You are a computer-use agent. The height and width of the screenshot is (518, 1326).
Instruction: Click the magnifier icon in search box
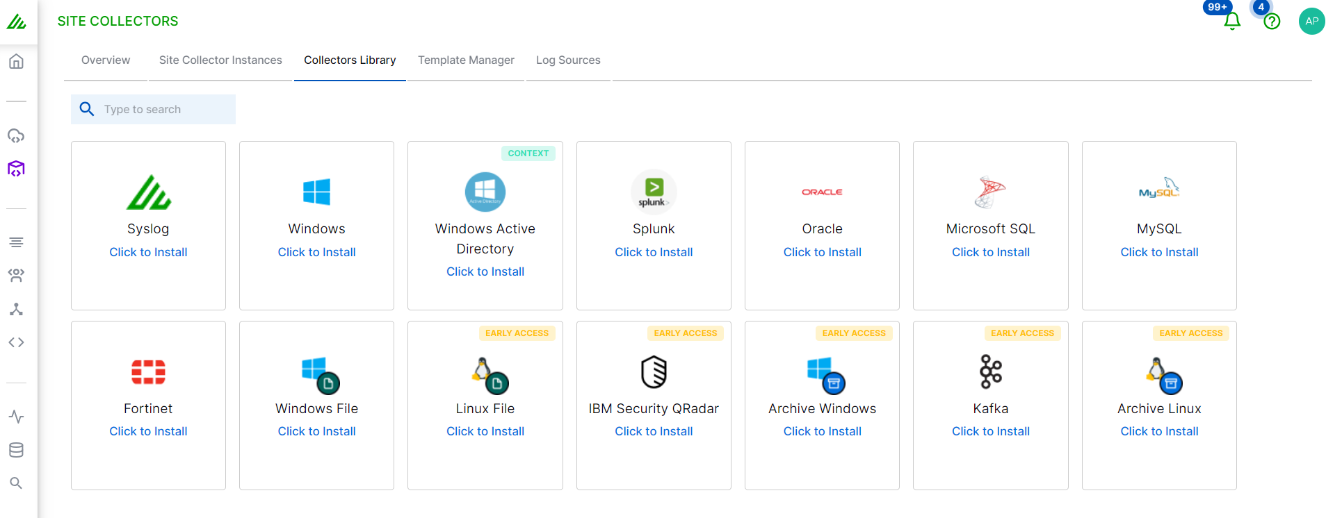pos(87,109)
